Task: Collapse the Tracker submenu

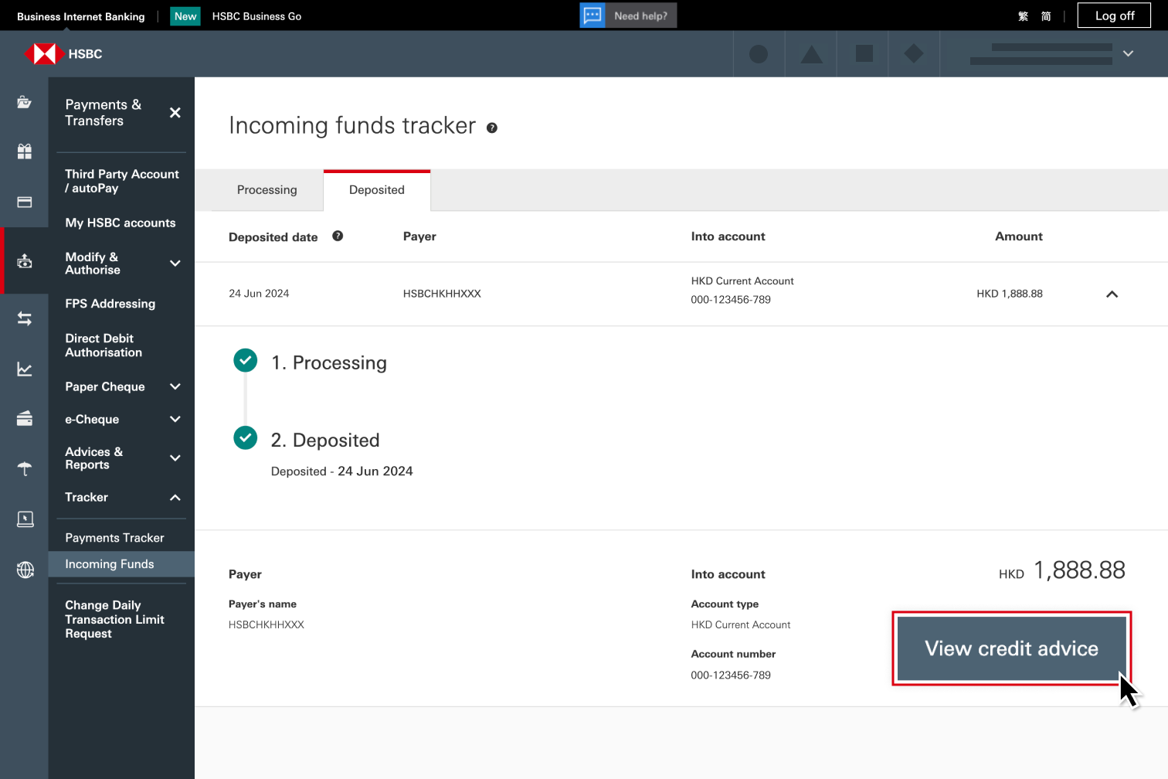Action: (175, 498)
